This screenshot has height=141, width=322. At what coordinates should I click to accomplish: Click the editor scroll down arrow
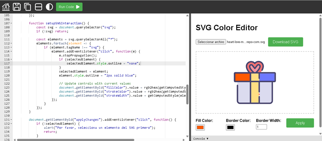(x=187, y=136)
